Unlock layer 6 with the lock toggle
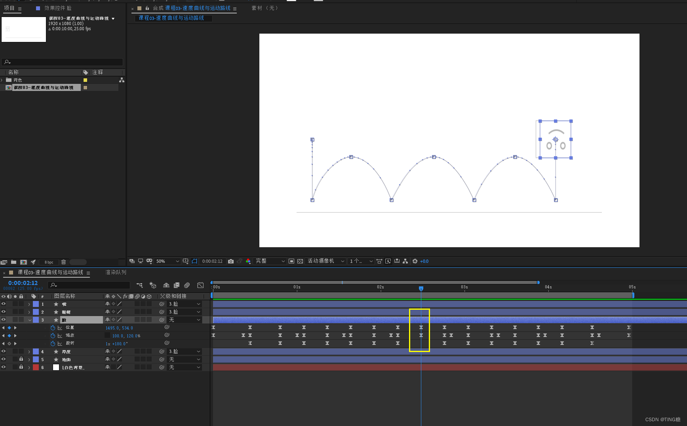The height and width of the screenshot is (426, 687). [x=21, y=367]
